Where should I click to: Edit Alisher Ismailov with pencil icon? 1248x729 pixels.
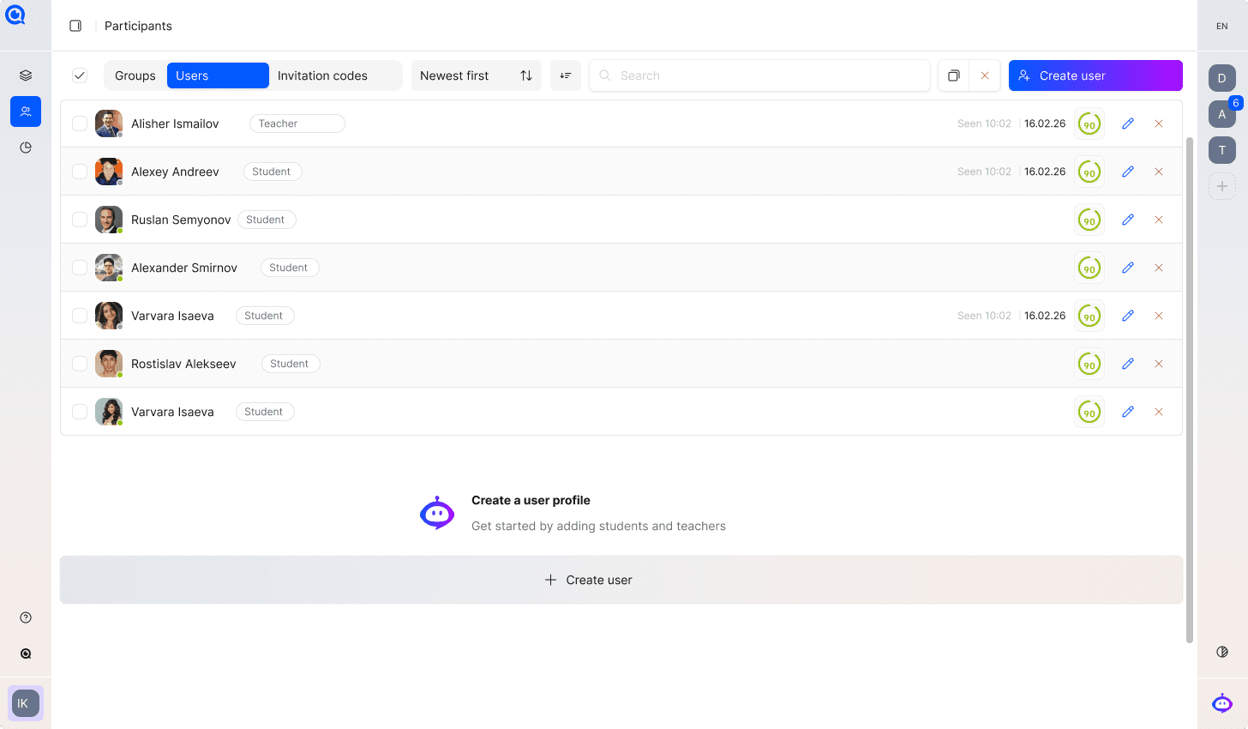click(x=1128, y=124)
